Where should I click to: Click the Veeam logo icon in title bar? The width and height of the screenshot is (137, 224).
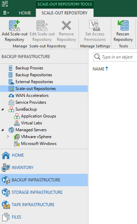[5, 4]
